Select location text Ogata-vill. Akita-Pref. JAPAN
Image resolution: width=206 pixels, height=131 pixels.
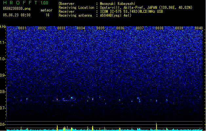[128, 8]
